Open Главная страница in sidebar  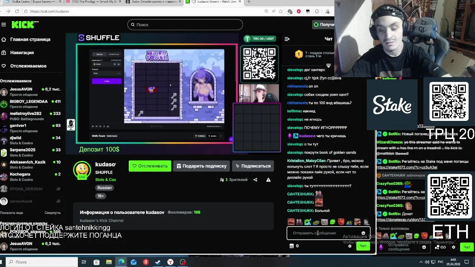pyautogui.click(x=30, y=39)
